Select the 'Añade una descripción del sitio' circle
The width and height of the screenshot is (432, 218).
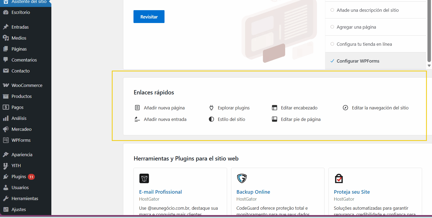[x=332, y=10]
